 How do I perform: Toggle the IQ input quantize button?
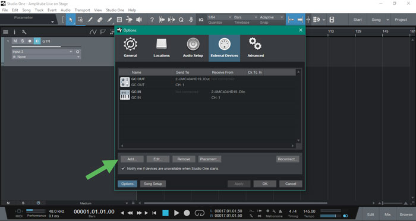click(201, 20)
